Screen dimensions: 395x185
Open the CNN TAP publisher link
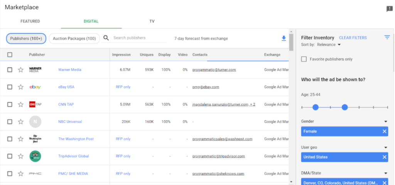(x=66, y=105)
